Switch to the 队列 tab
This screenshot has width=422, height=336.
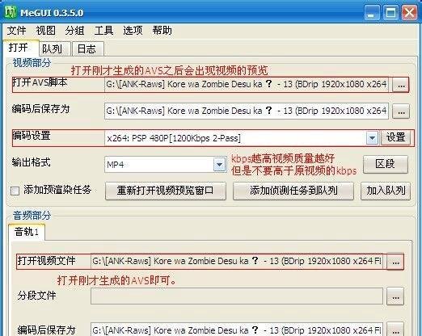(x=55, y=49)
